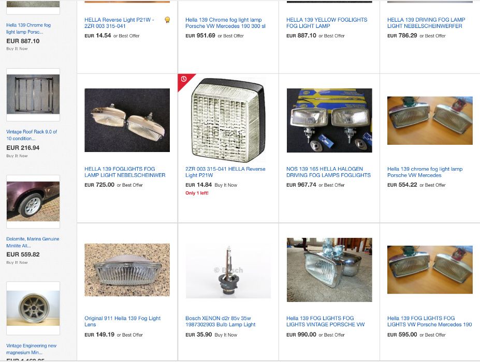Open NOS 139 165 HELLA HALOGEN listing
480x362 pixels.
[328, 172]
